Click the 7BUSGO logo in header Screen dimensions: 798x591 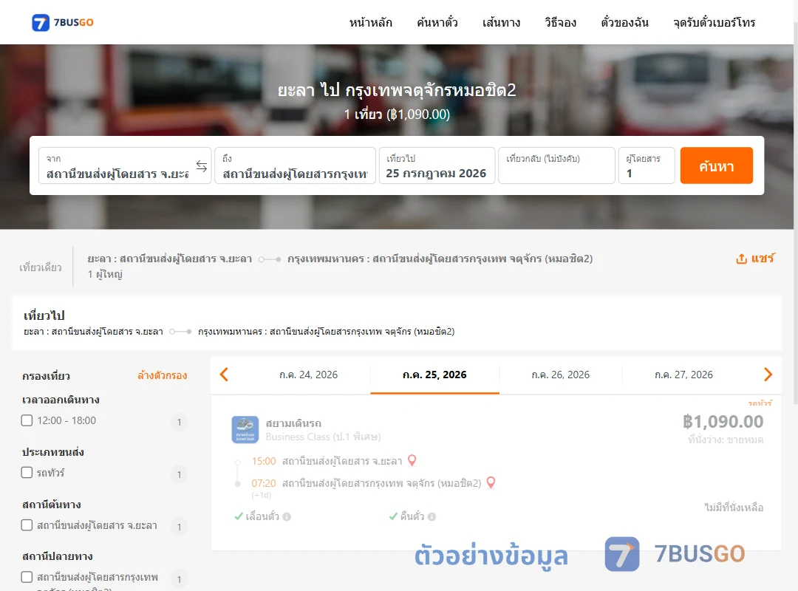[x=63, y=22]
